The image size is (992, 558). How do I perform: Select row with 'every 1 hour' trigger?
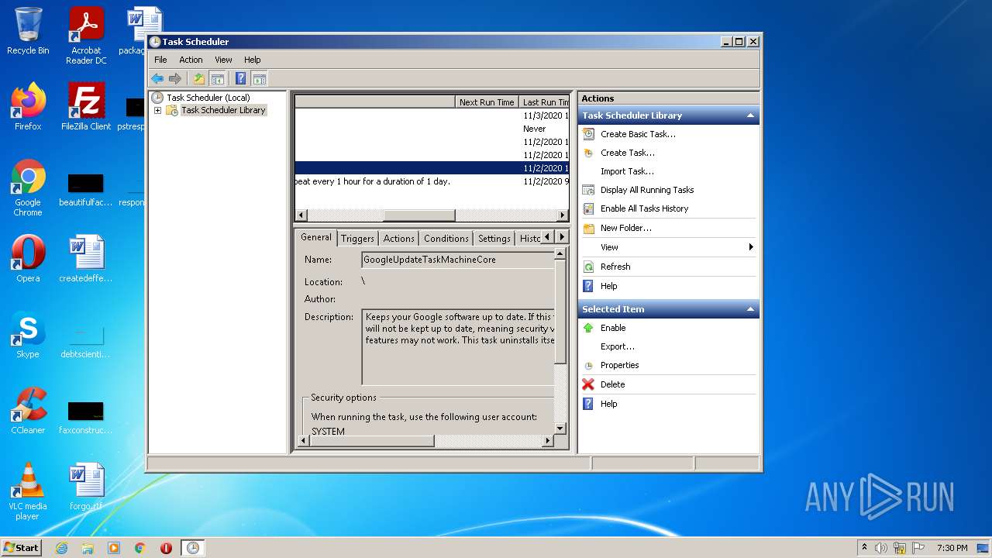(432, 181)
